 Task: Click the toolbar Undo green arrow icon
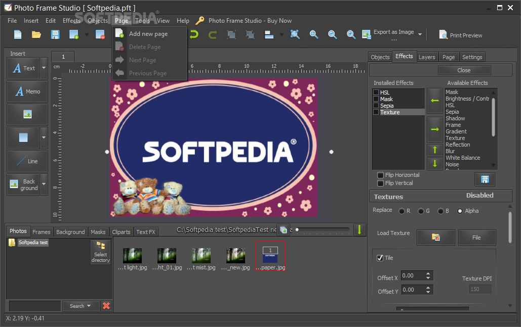coord(194,34)
